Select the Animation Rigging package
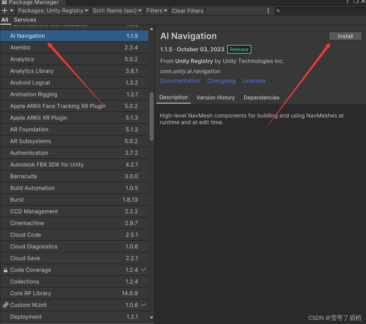Viewport: 366px width, 324px height. pyautogui.click(x=74, y=94)
